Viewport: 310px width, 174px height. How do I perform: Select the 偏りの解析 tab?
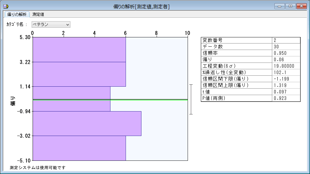click(17, 15)
